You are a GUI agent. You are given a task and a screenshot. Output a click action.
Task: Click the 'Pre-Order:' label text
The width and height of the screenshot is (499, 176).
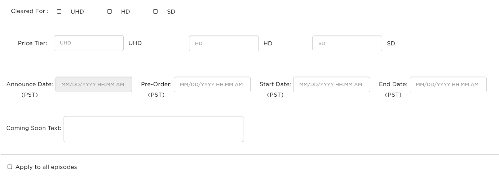[x=156, y=84]
